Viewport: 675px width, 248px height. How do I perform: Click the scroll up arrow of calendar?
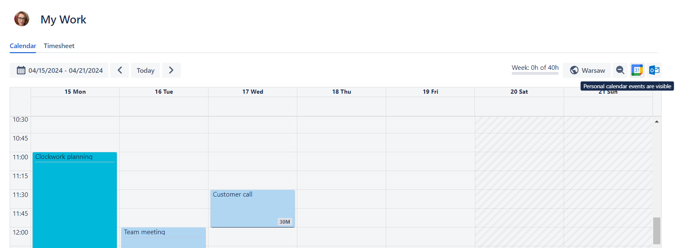(x=657, y=122)
